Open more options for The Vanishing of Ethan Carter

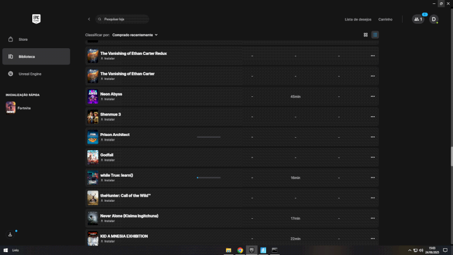pos(373,76)
